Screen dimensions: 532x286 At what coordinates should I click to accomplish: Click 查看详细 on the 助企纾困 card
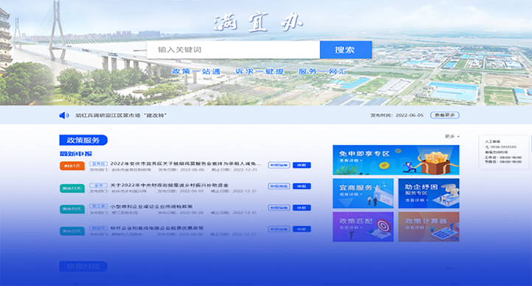pos(417,200)
